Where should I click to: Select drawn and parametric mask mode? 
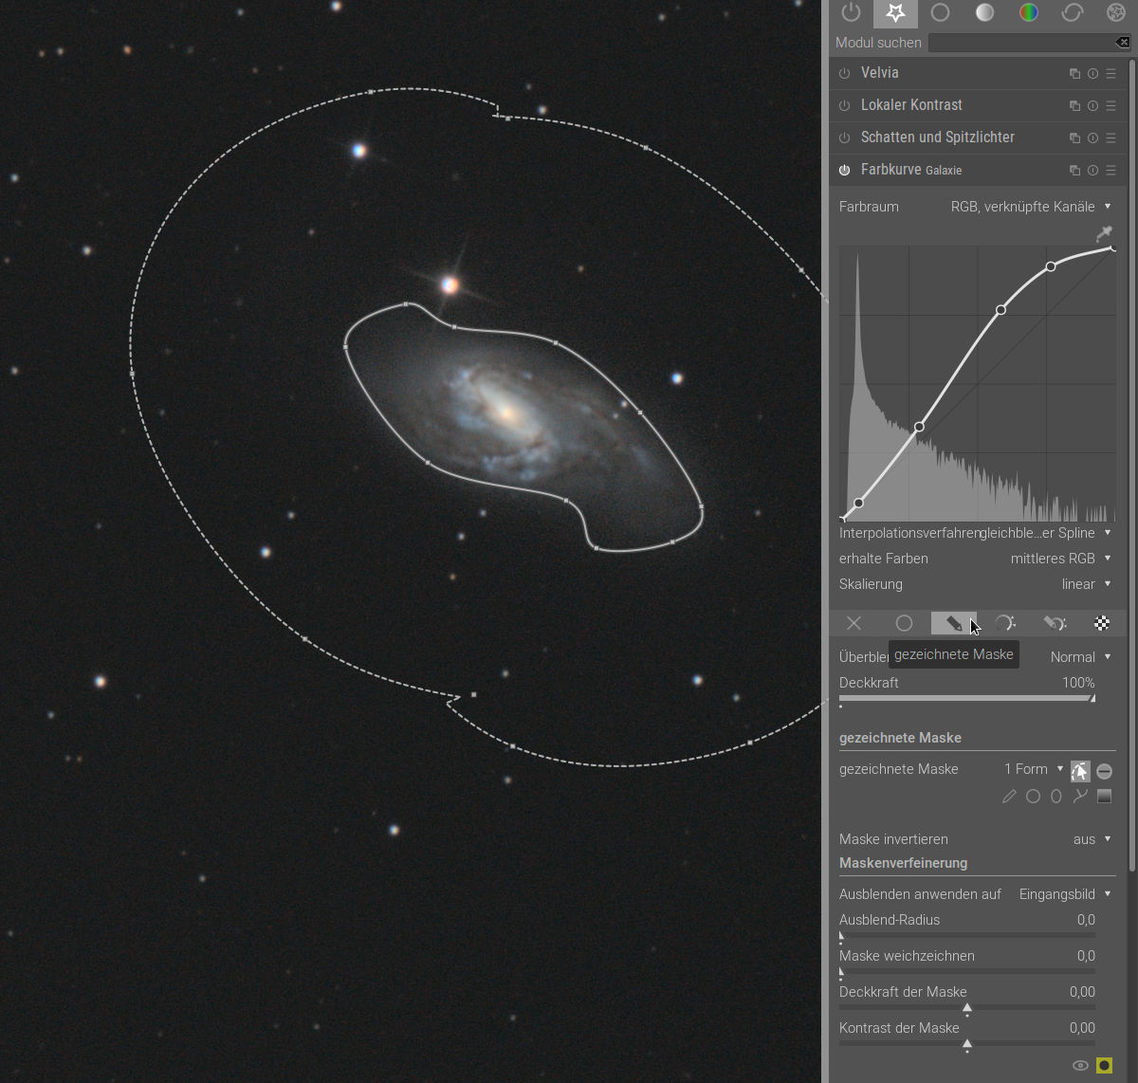point(1054,623)
